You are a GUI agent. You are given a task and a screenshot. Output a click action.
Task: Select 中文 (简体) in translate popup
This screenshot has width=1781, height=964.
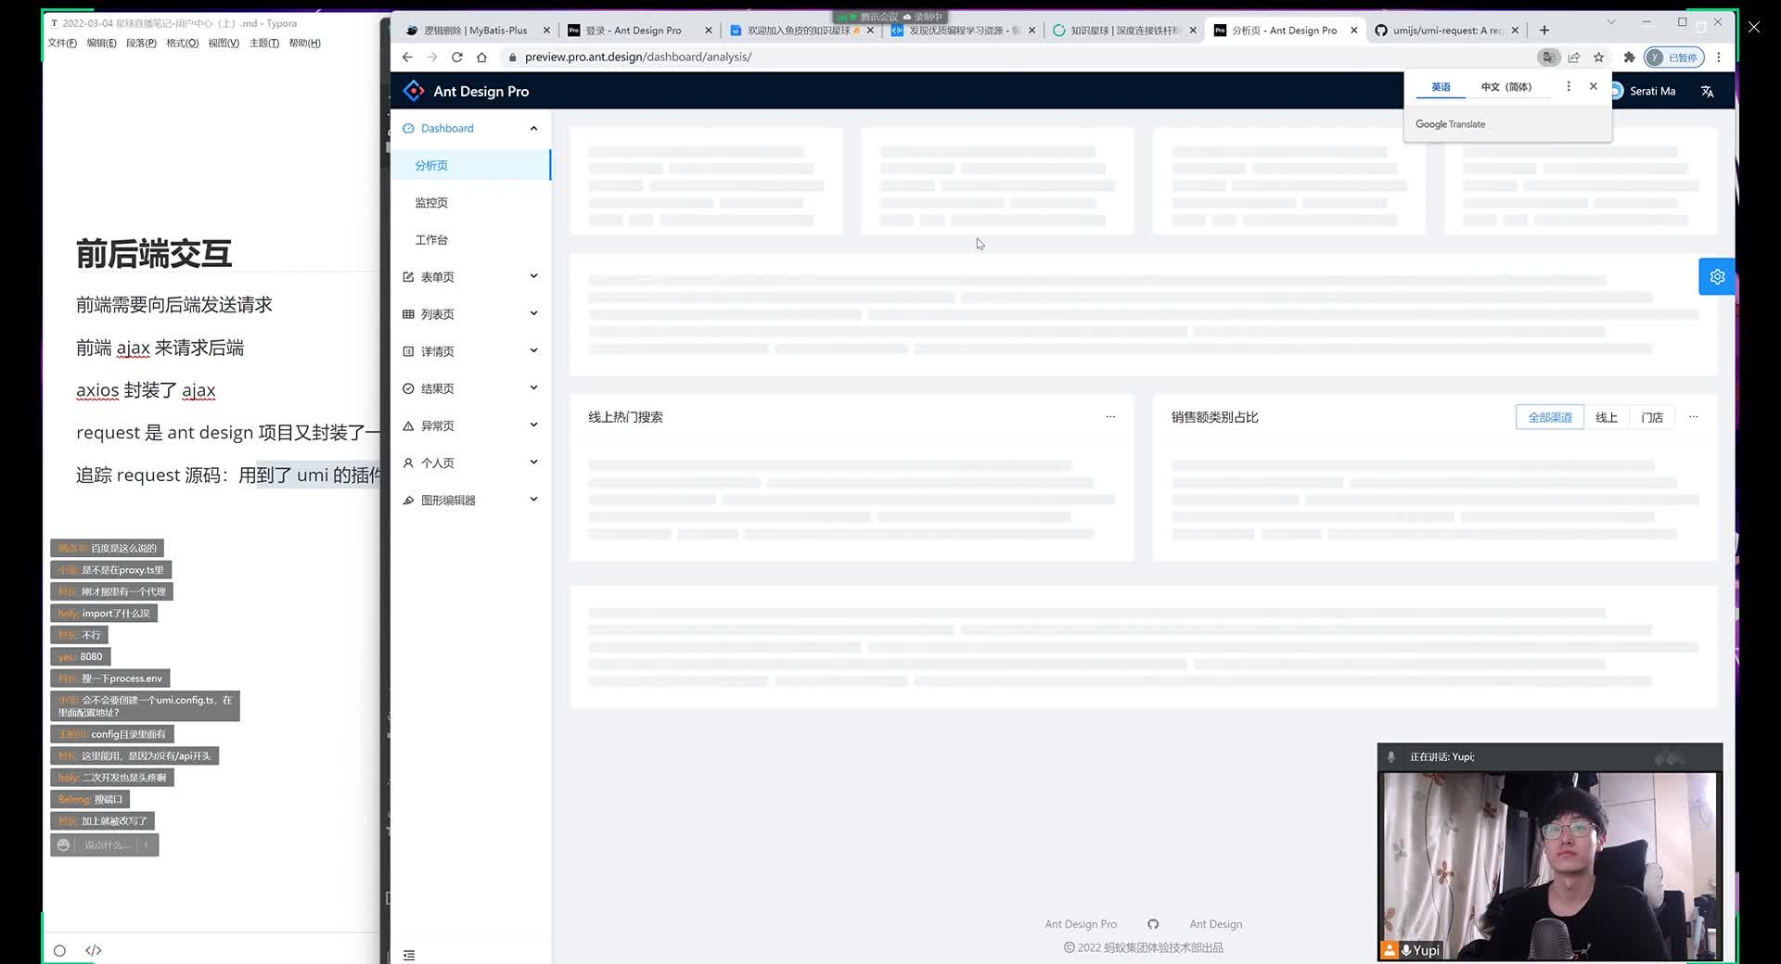click(1506, 87)
